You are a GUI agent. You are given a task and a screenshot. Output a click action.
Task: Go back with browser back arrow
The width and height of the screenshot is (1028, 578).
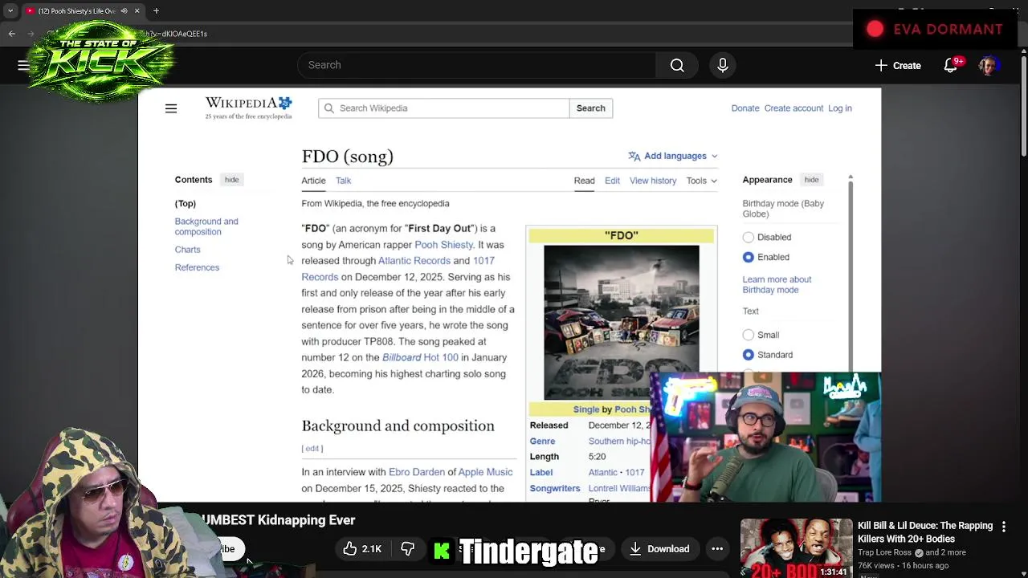(x=11, y=34)
